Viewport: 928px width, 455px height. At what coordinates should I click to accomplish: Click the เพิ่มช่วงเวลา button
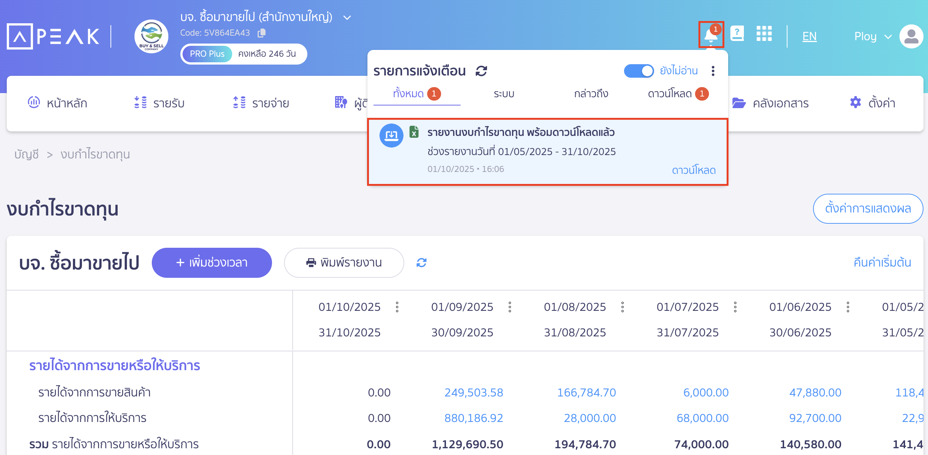[212, 263]
